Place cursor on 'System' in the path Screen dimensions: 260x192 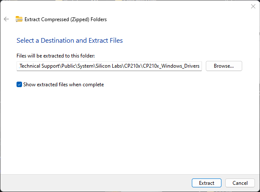click(86, 66)
